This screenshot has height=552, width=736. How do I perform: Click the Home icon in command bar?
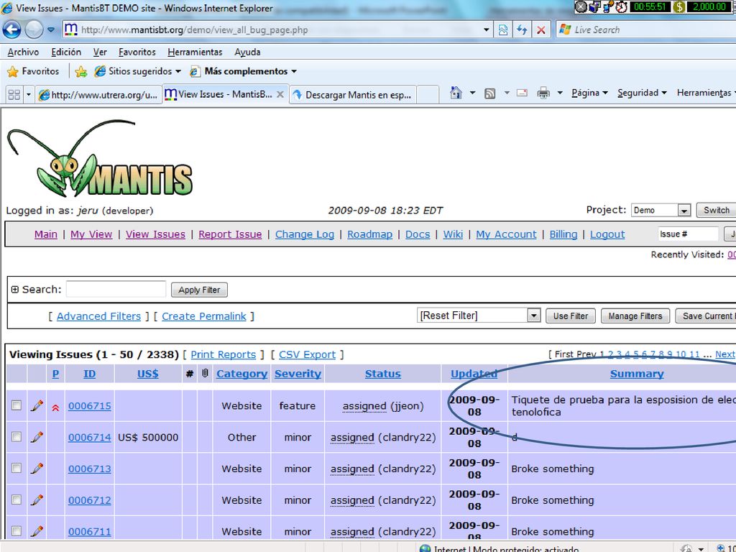tap(456, 93)
